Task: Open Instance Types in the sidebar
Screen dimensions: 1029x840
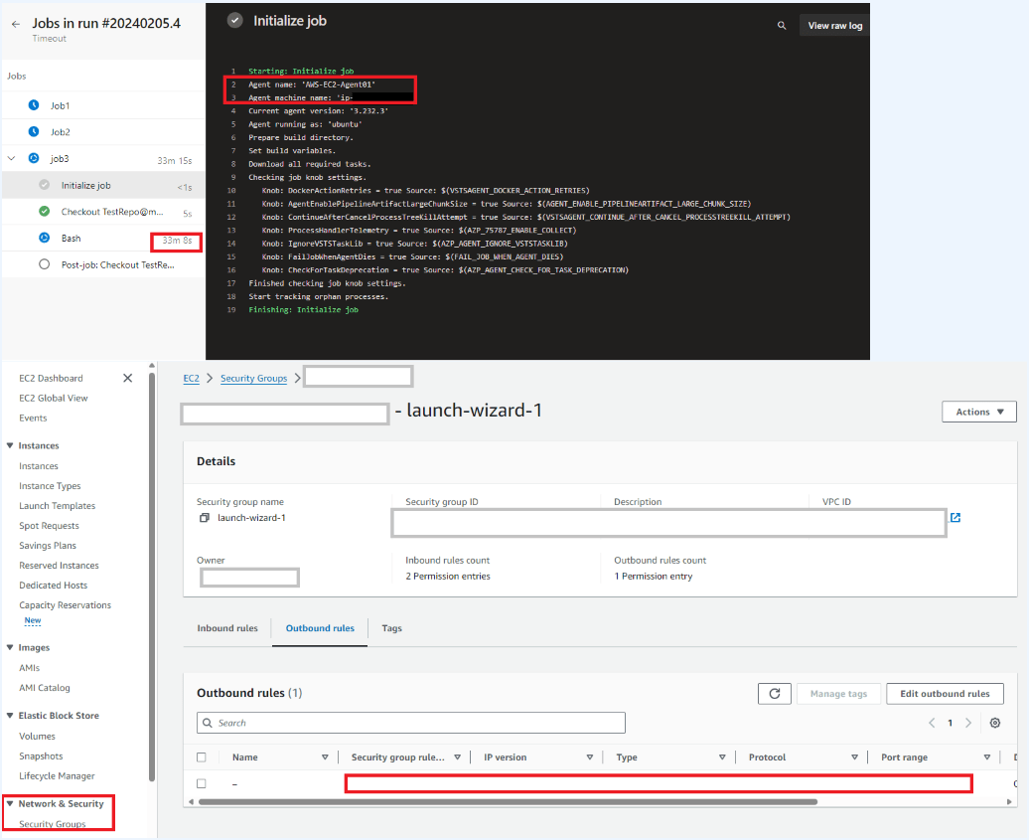Action: point(50,486)
